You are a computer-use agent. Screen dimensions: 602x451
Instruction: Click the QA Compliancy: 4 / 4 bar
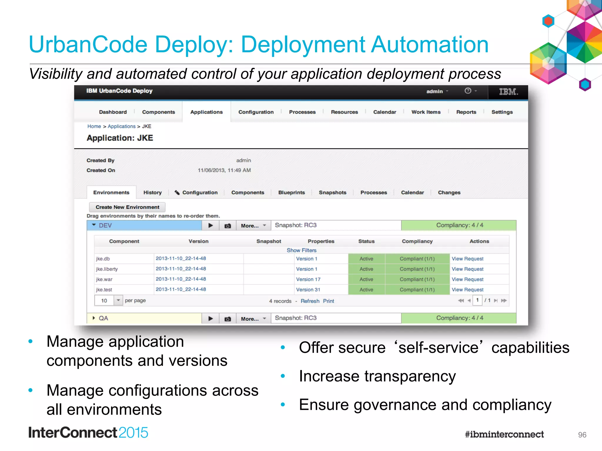(x=459, y=318)
